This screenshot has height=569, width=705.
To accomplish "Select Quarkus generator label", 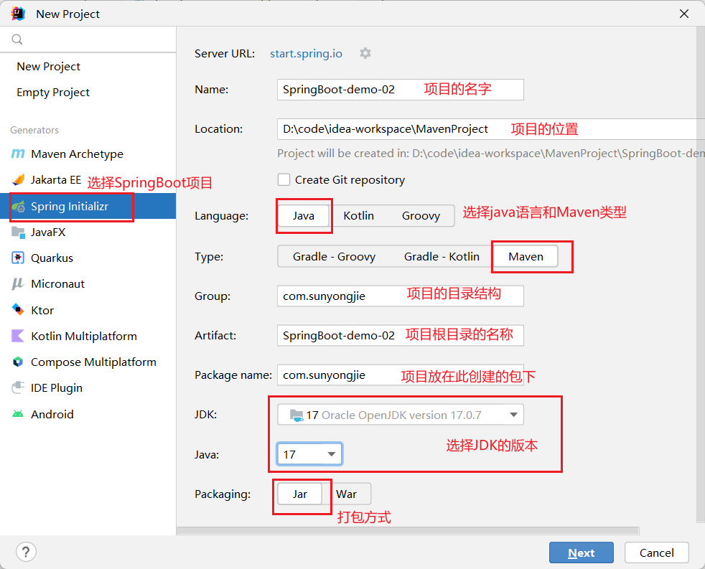I will [x=52, y=258].
